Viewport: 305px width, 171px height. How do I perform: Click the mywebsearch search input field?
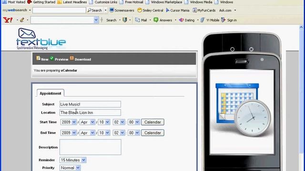coord(59,10)
